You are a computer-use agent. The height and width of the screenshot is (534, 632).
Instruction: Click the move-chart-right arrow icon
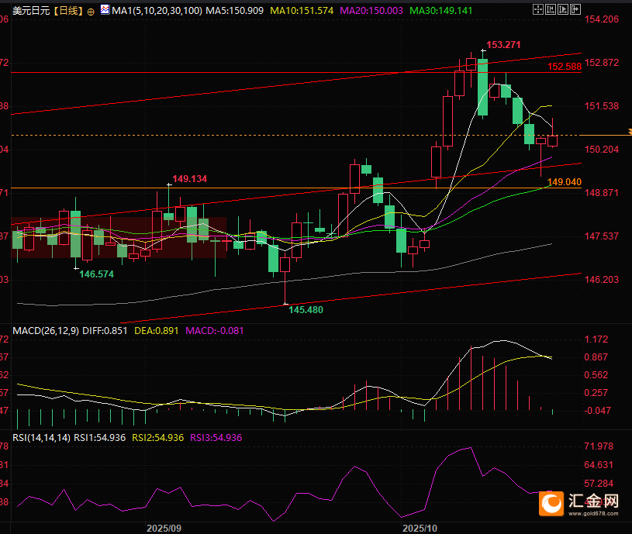(x=575, y=9)
